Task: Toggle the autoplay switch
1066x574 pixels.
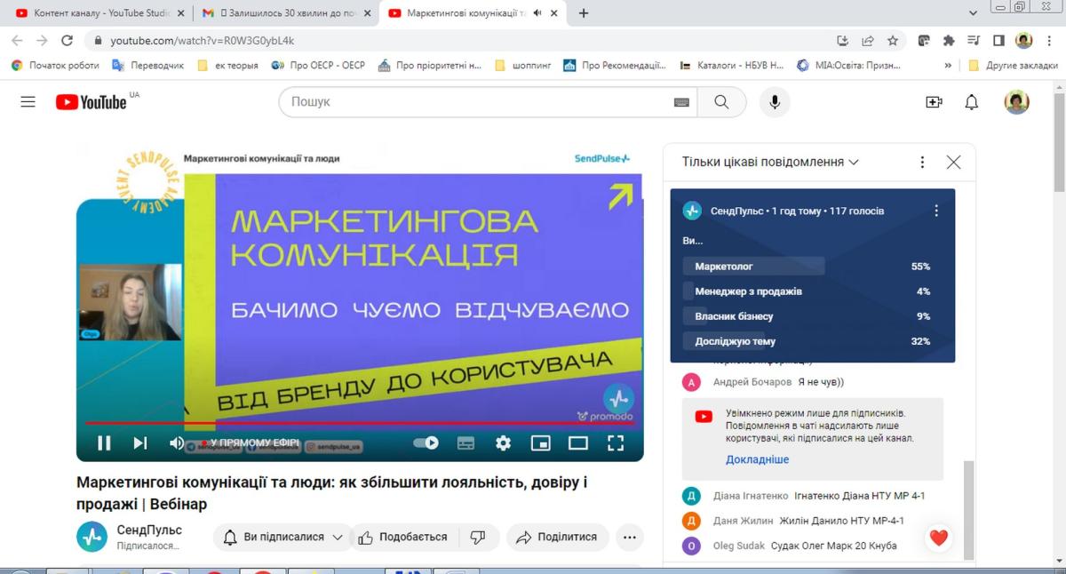Action: pyautogui.click(x=426, y=442)
